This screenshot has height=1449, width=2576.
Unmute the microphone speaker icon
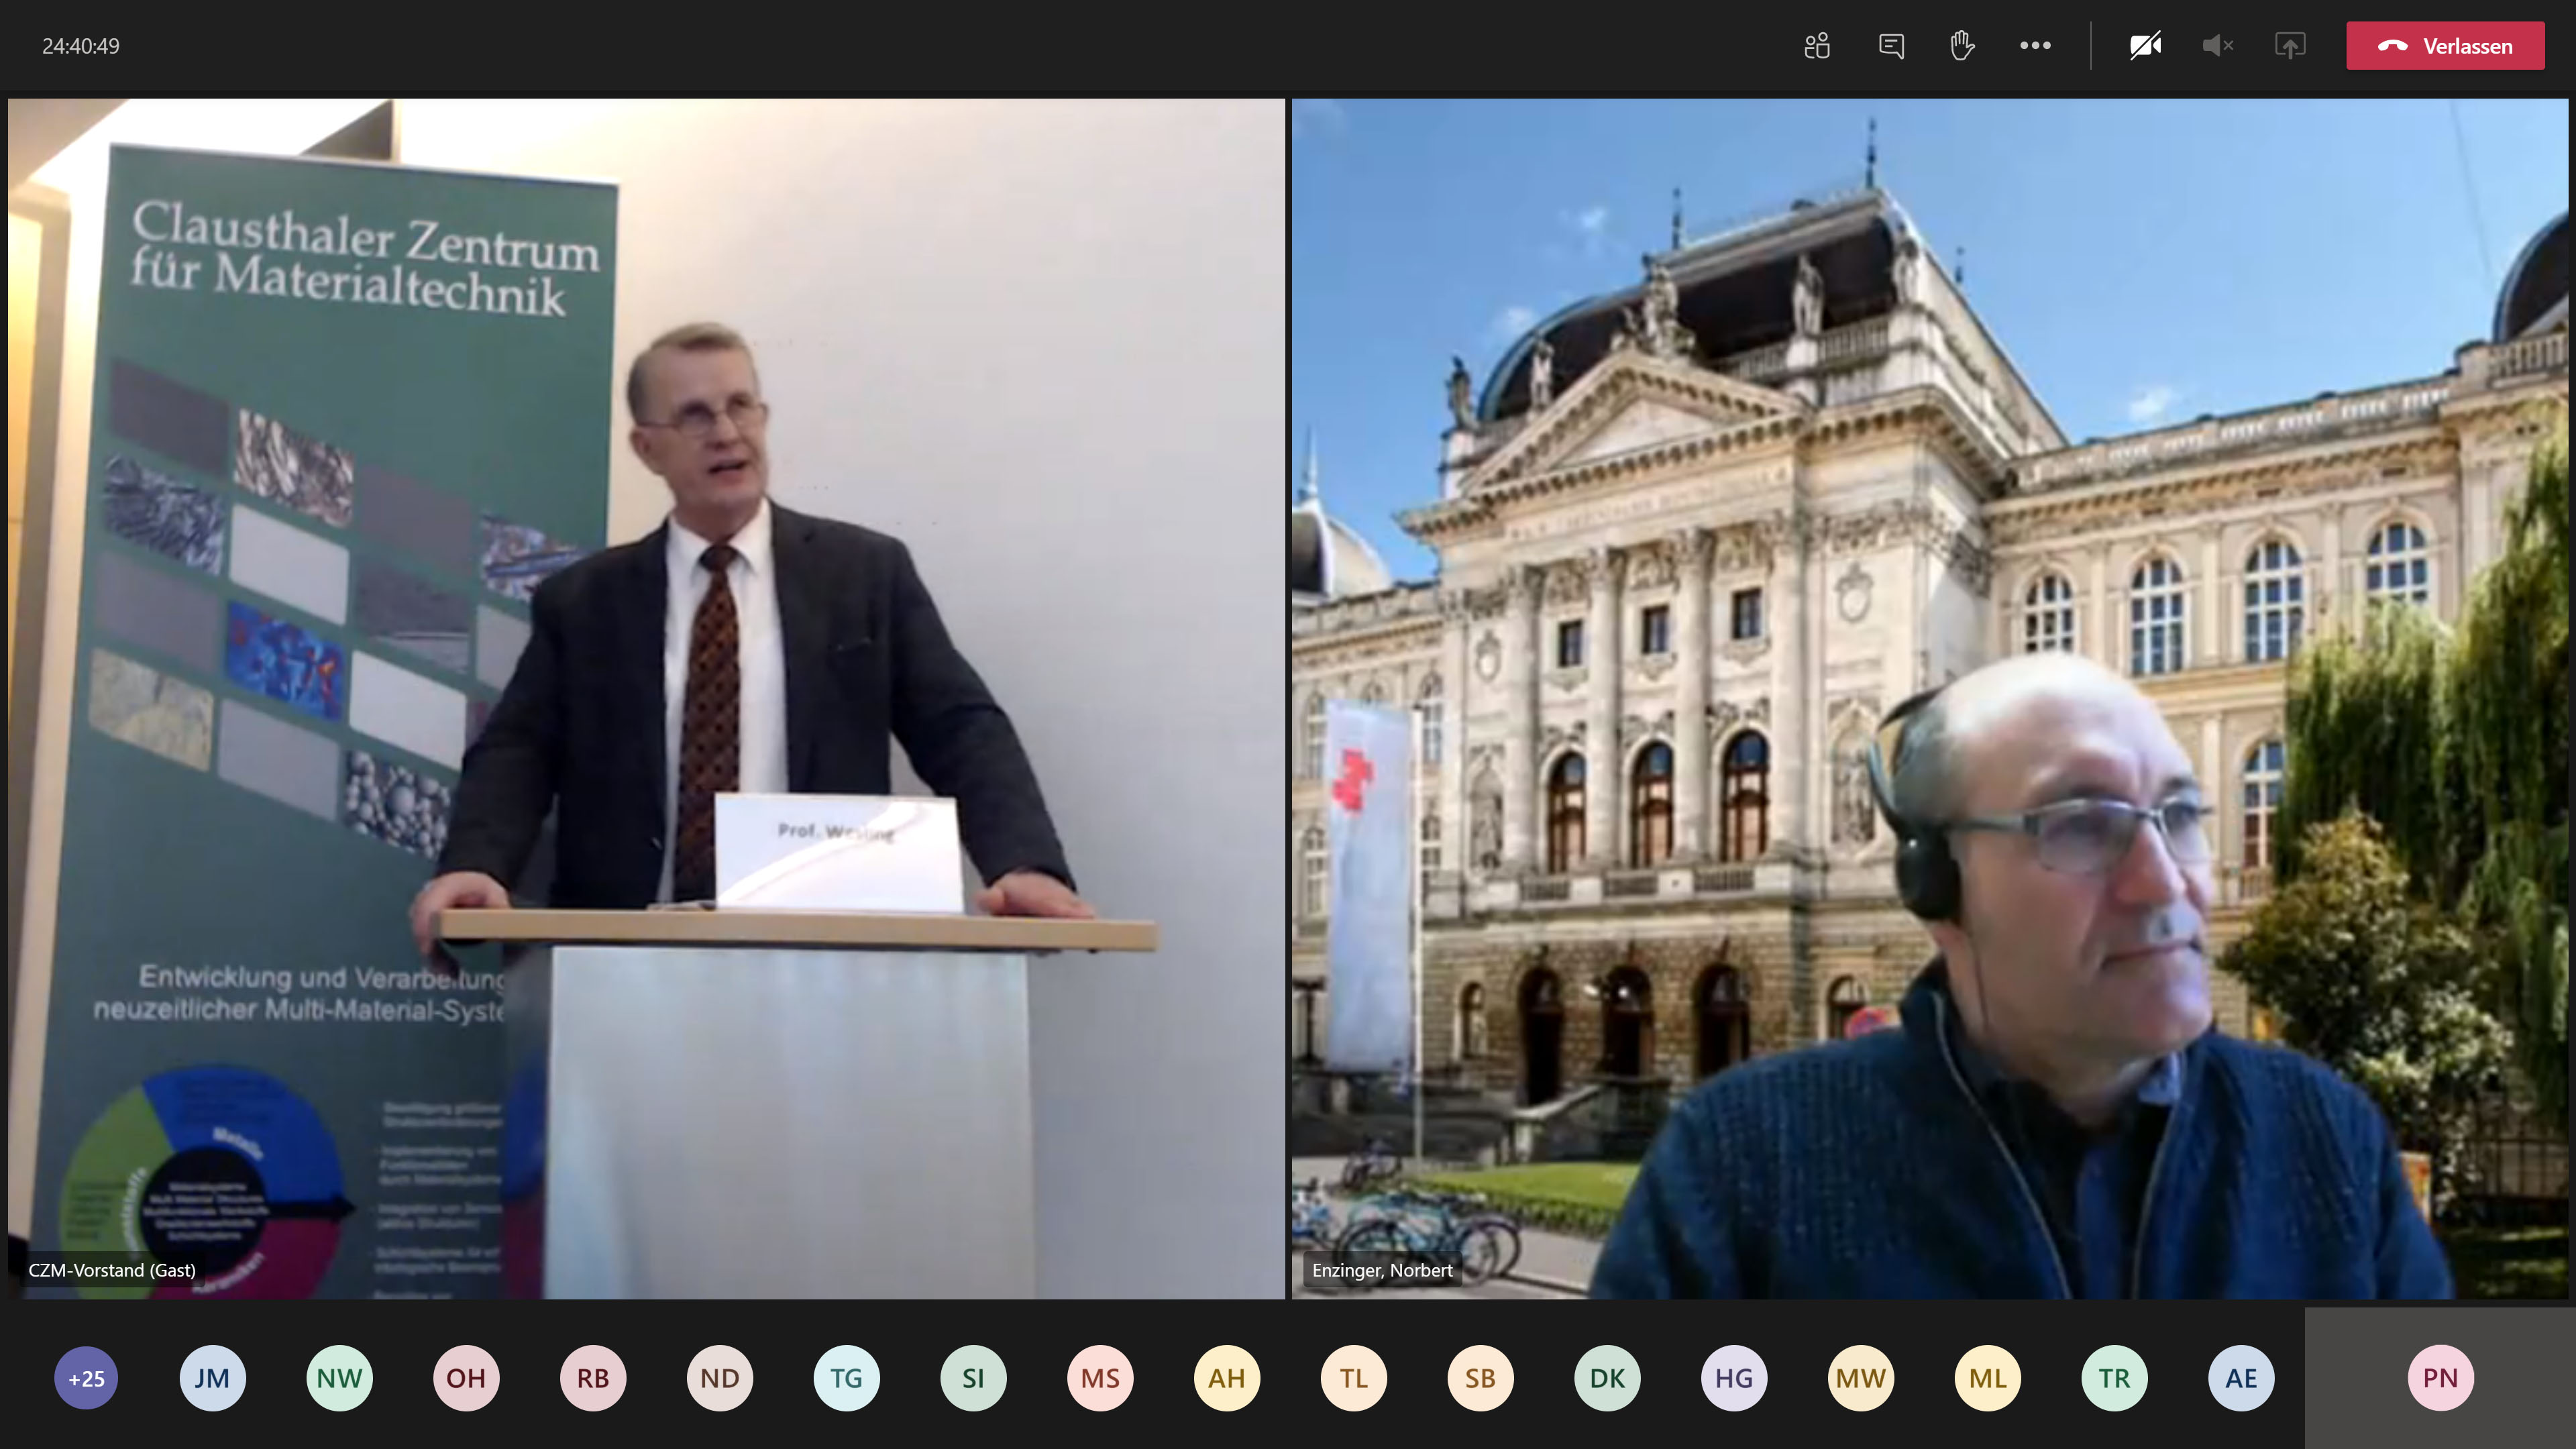pos(2217,46)
